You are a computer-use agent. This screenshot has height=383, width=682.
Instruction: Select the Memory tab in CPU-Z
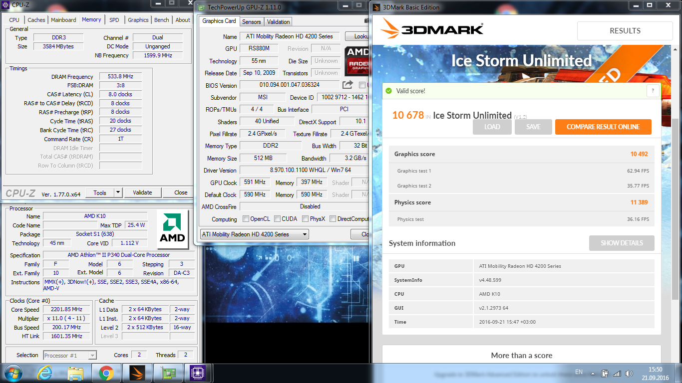click(x=91, y=19)
